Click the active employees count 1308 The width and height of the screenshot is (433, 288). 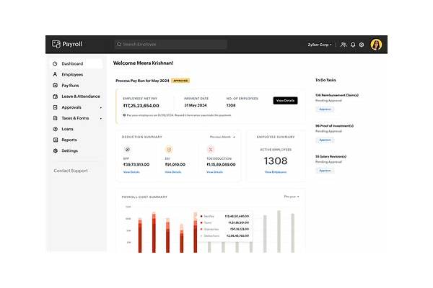point(276,161)
